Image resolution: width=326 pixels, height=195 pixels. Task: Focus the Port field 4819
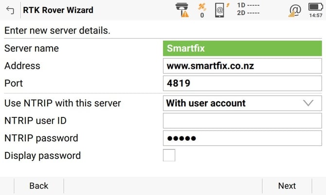pos(242,83)
